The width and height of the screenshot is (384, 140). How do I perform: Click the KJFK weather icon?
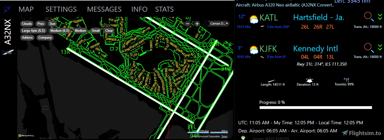click(253, 50)
